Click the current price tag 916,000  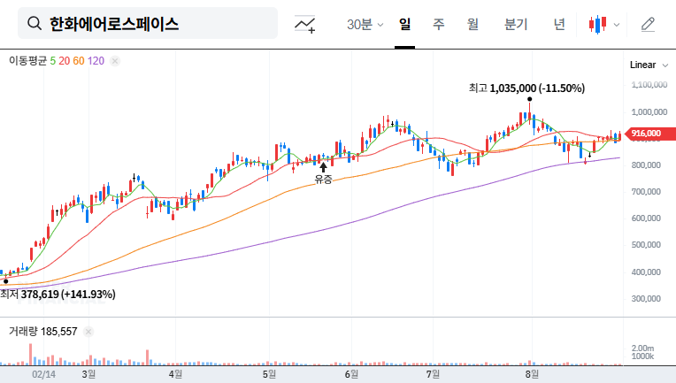(x=650, y=134)
